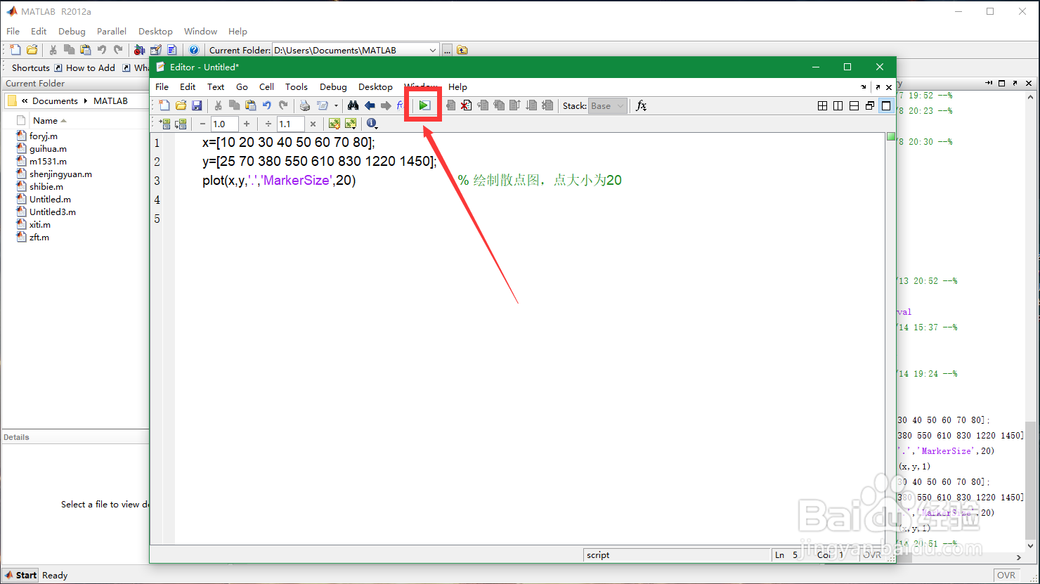1040x584 pixels.
Task: Open a file from the Editor toolbar
Action: point(181,105)
